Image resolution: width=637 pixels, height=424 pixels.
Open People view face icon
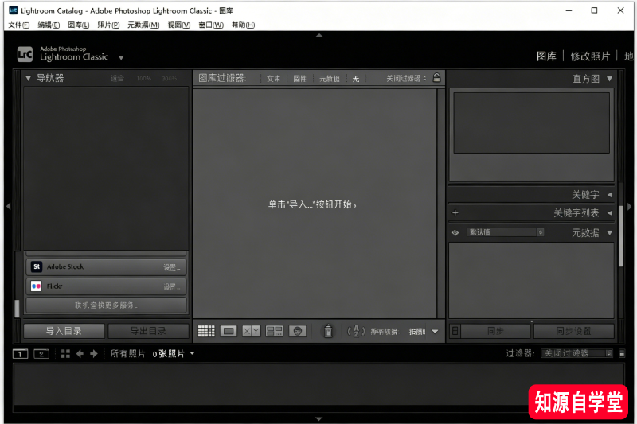point(297,331)
